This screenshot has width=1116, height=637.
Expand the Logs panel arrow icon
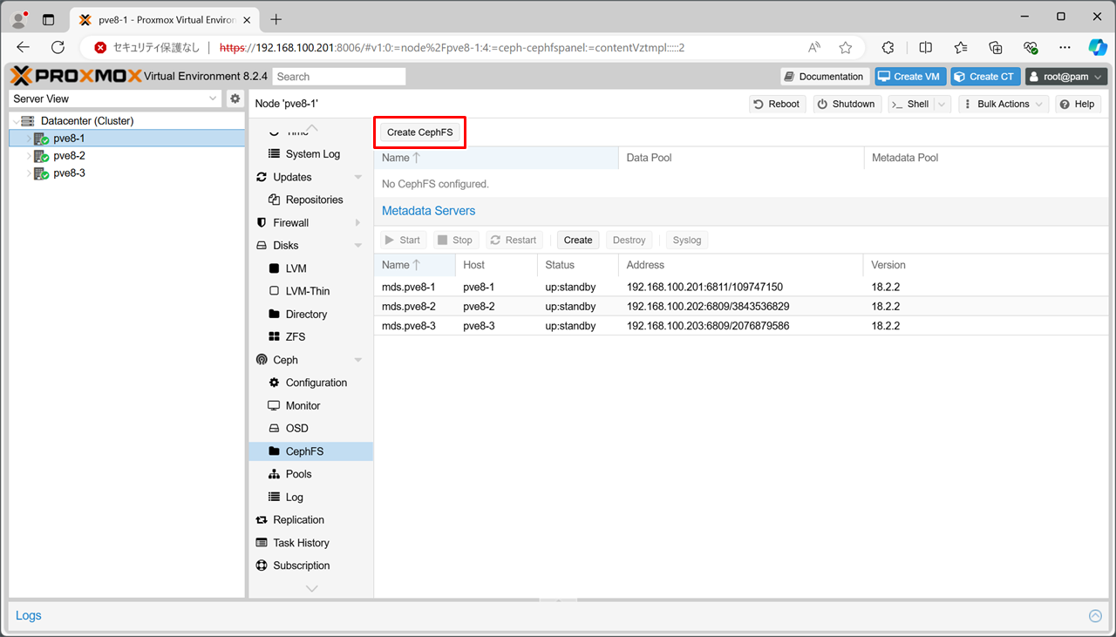(x=1095, y=616)
